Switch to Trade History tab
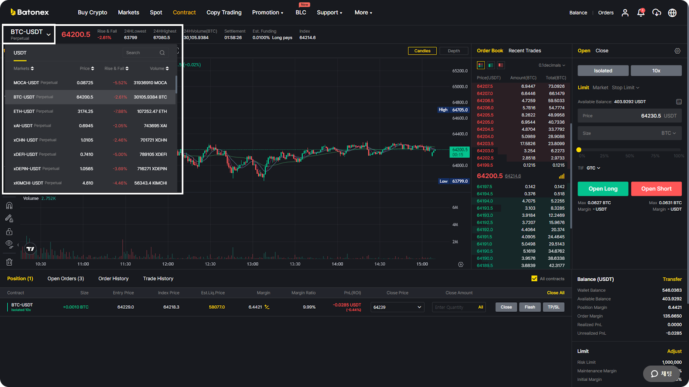Screen dimensions: 689x387 [x=158, y=279]
